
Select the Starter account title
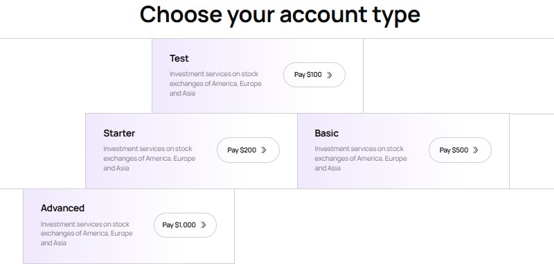tap(119, 133)
